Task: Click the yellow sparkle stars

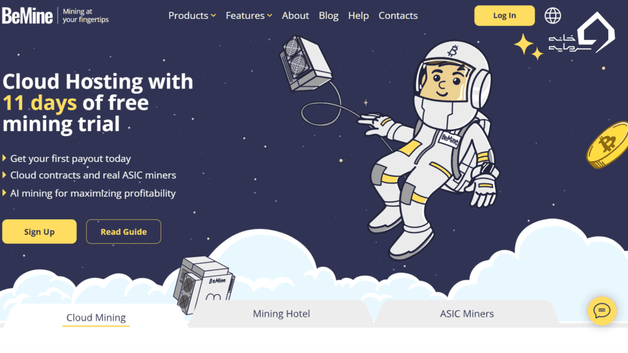Action: click(528, 47)
